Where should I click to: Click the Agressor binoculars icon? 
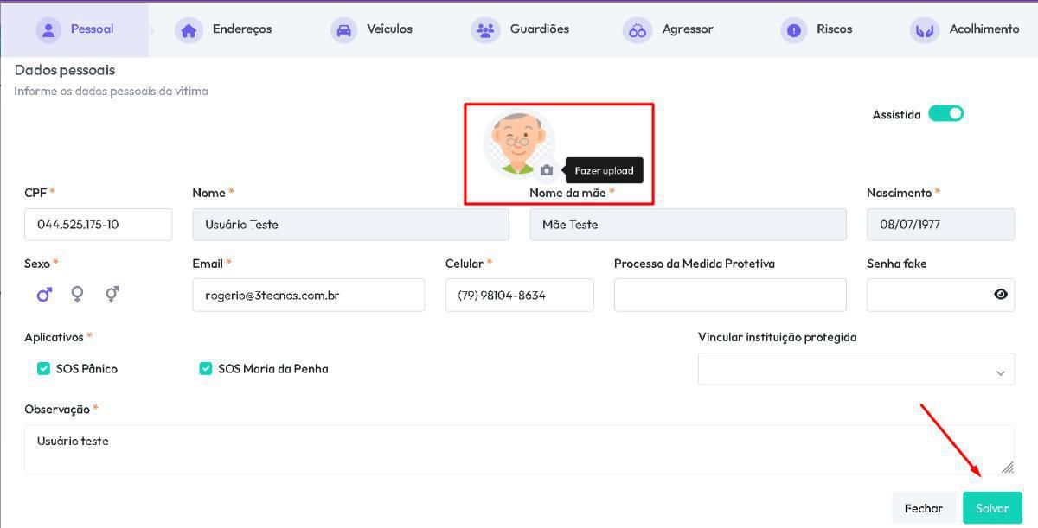click(x=638, y=30)
